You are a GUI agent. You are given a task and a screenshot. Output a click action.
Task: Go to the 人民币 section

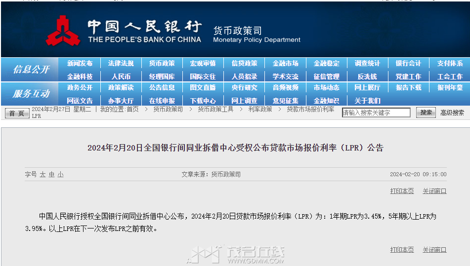coord(121,76)
